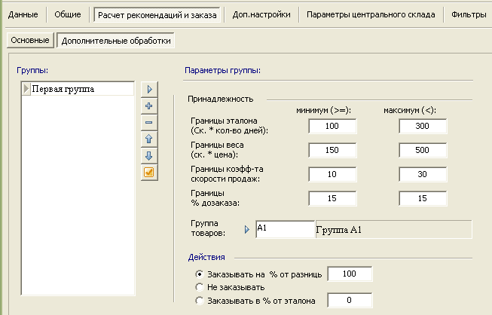
Task: Edit percent of difference field 100
Action: [x=350, y=274]
